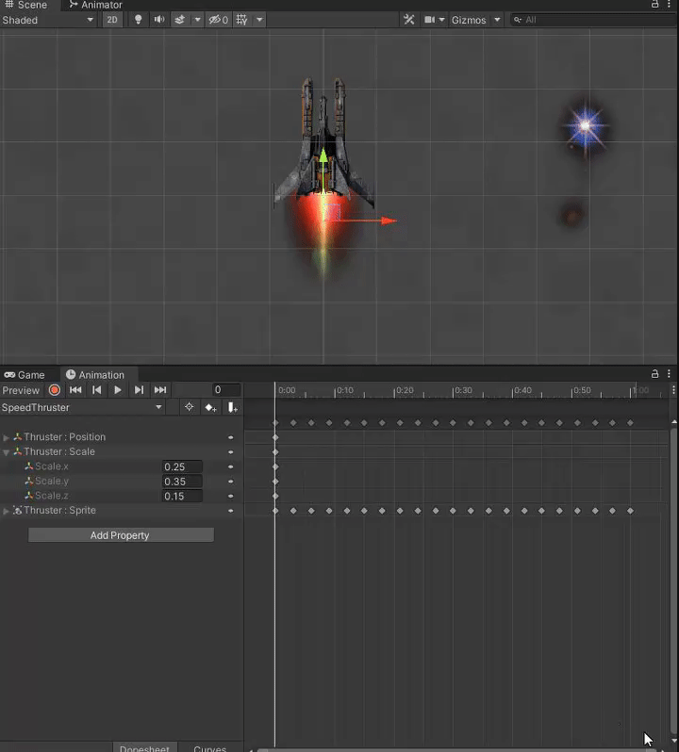Open Shaded draw mode dropdown
Screen dimensions: 679x752
click(x=47, y=20)
